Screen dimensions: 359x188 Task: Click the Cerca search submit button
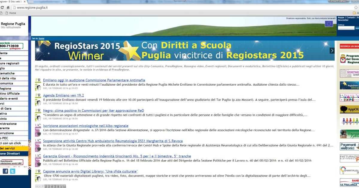pyautogui.click(x=357, y=28)
